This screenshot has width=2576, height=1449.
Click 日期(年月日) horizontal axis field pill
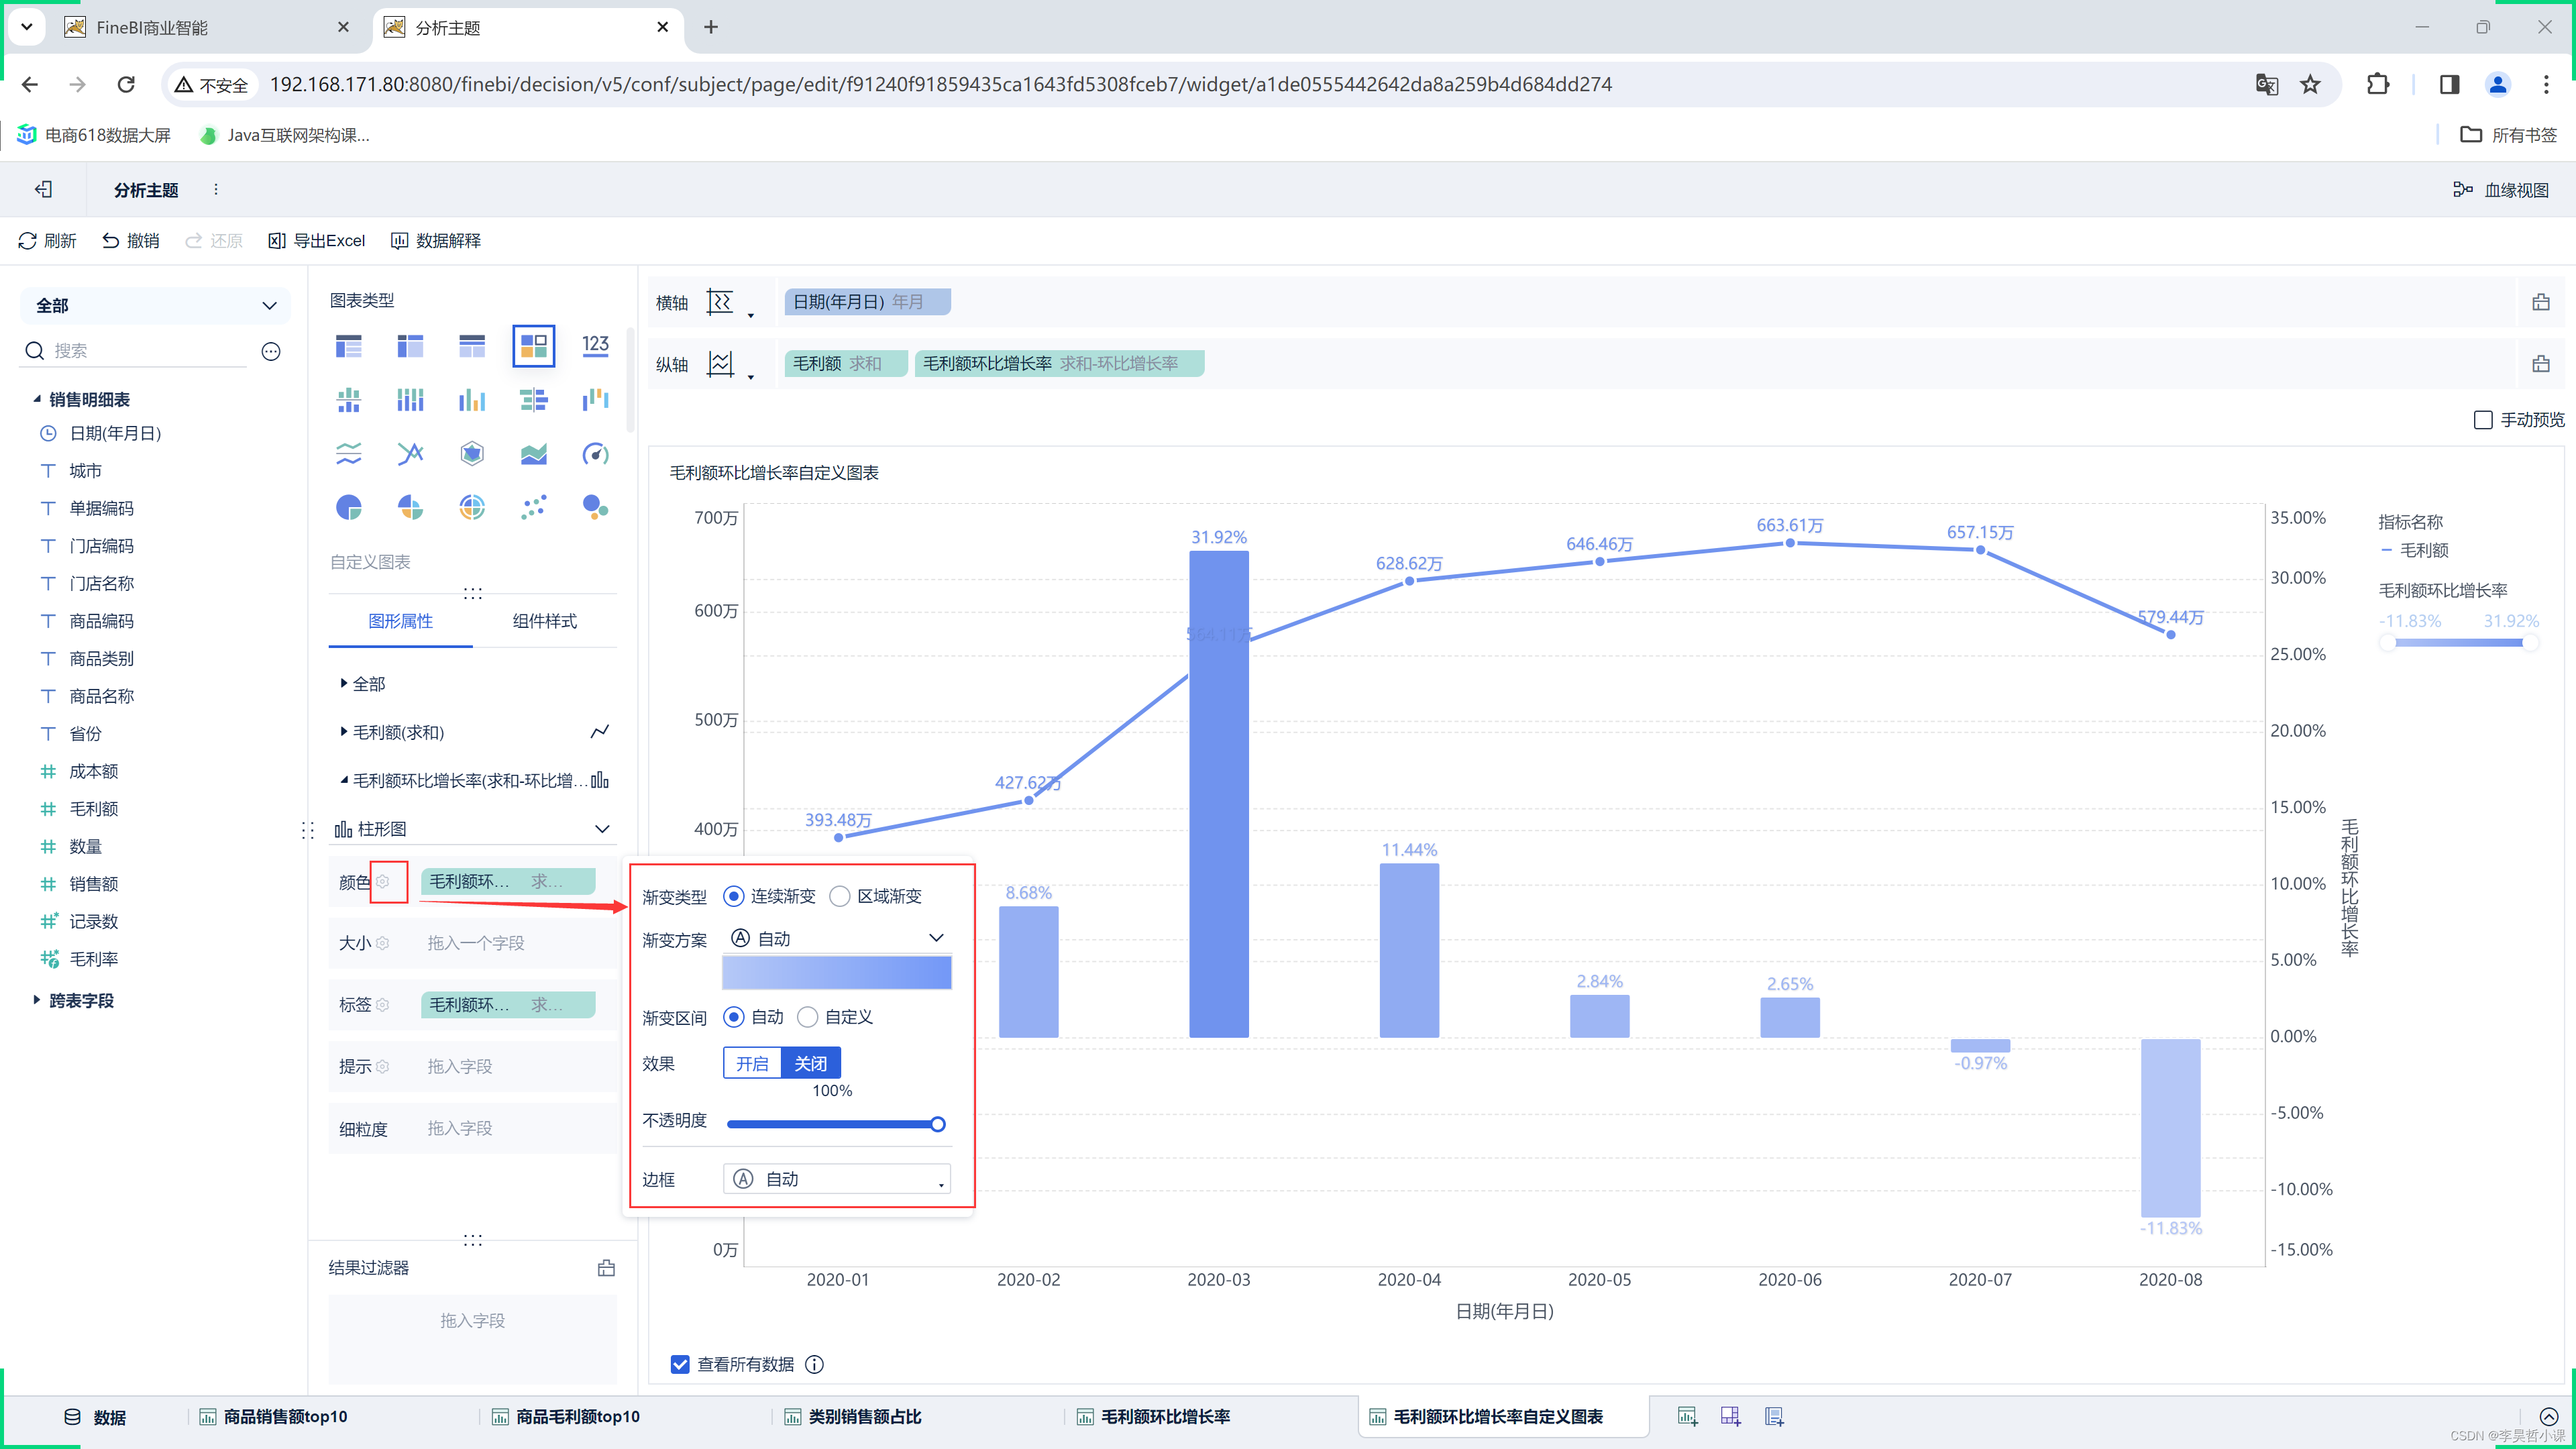click(867, 302)
